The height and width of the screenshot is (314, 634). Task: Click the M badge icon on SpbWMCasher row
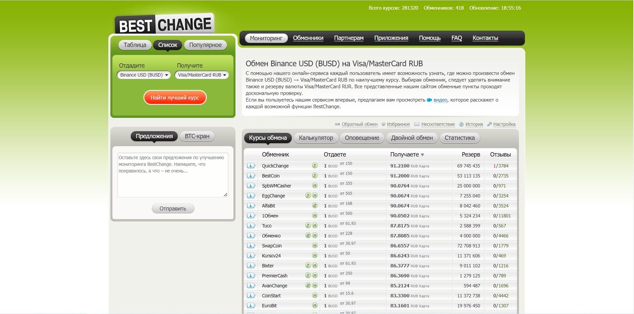point(314,185)
